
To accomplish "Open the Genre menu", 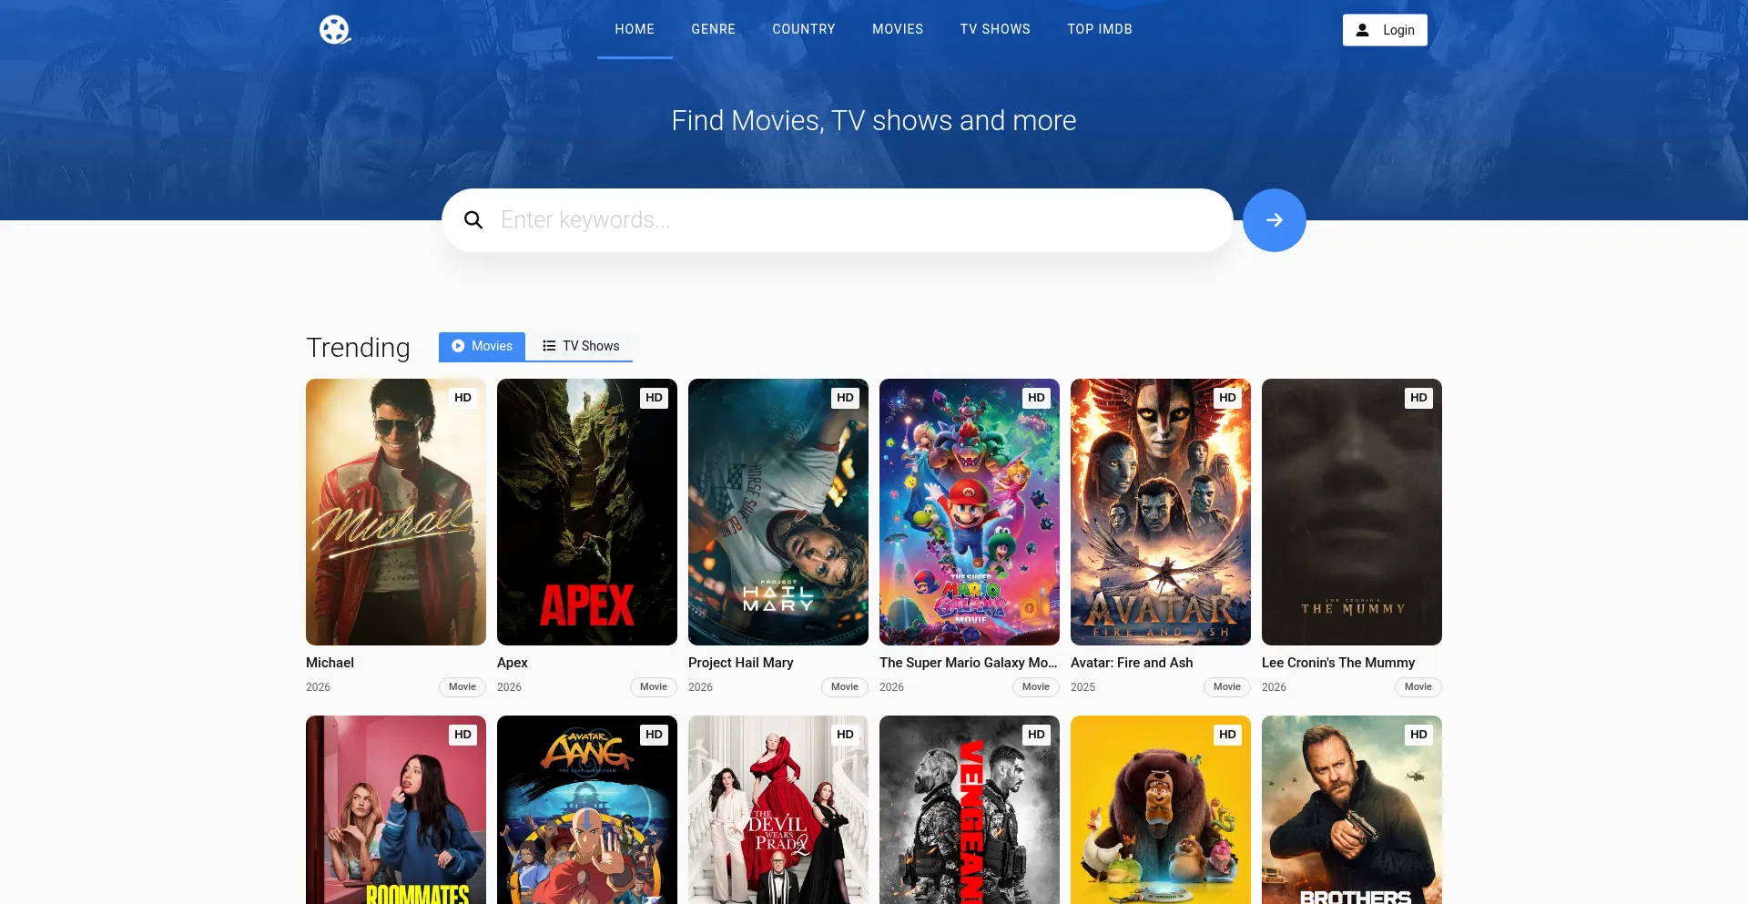I will pos(713,29).
